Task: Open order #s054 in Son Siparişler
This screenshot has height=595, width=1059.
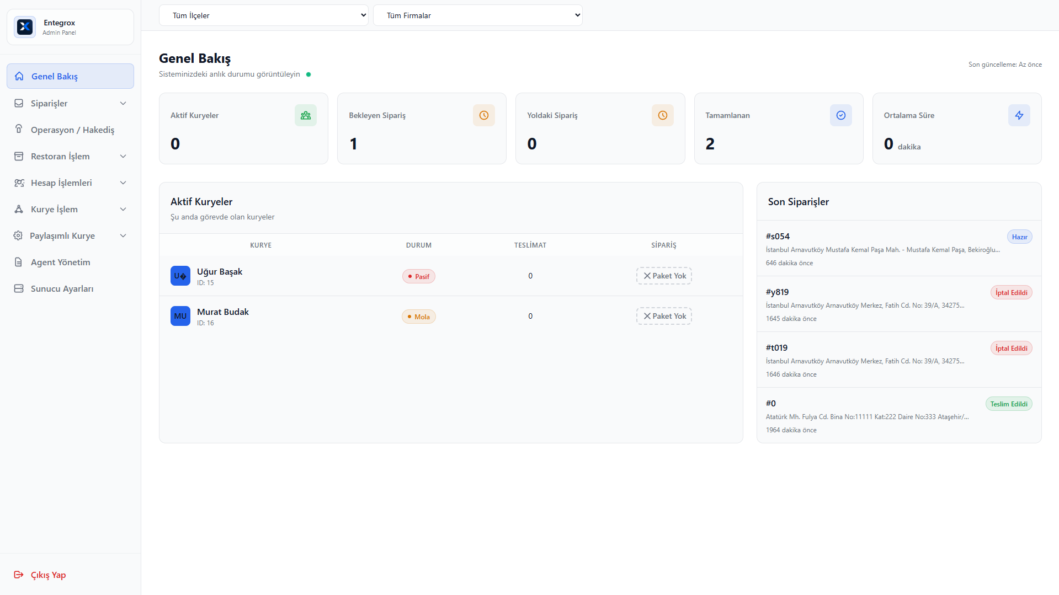Action: point(899,249)
